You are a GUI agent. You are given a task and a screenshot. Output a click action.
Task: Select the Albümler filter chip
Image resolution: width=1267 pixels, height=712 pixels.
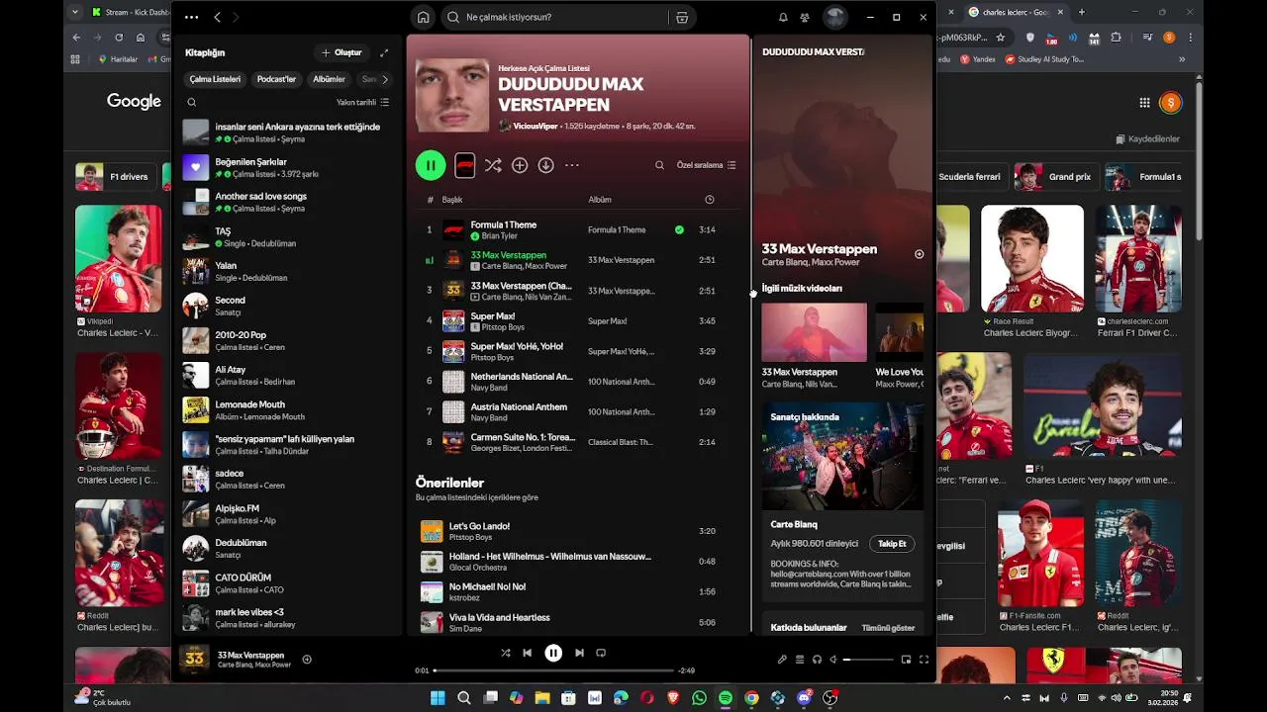329,79
